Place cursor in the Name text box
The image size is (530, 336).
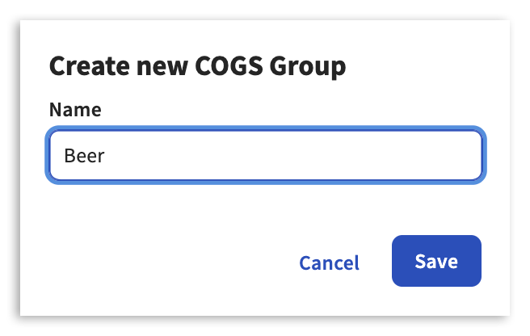(266, 155)
